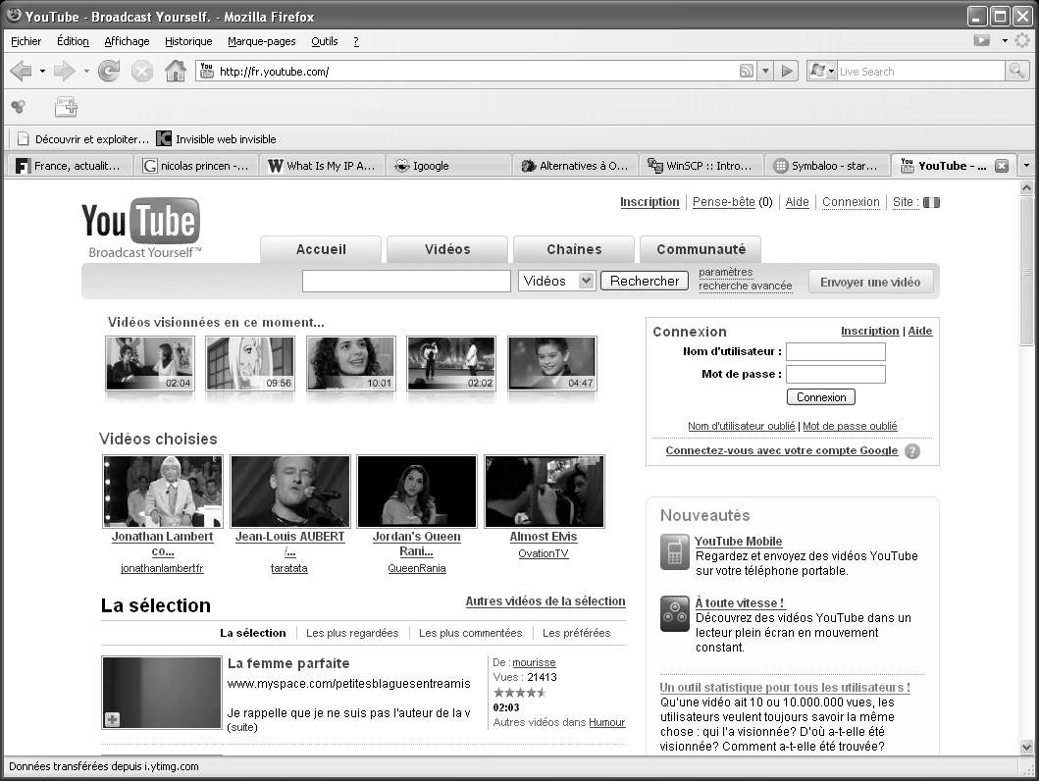Click the YouTube logo

pyautogui.click(x=141, y=228)
